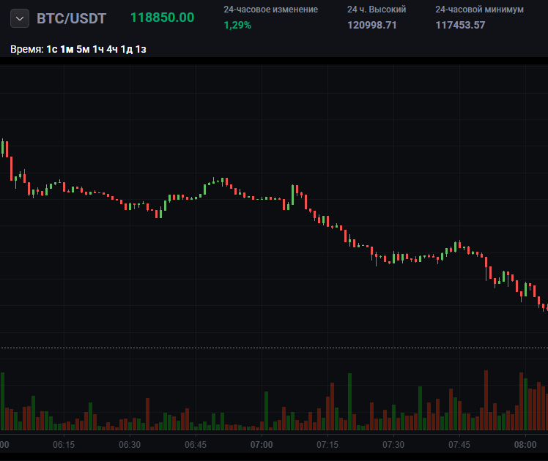
Task: Click the current price 118850.00
Action: point(162,18)
